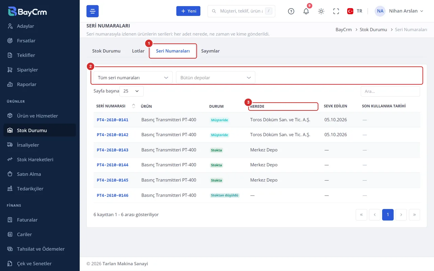Select the Seri Numaraları tab
Screen dimensions: 434x271
pyautogui.click(x=173, y=51)
